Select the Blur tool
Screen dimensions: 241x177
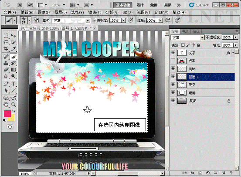point(6,76)
